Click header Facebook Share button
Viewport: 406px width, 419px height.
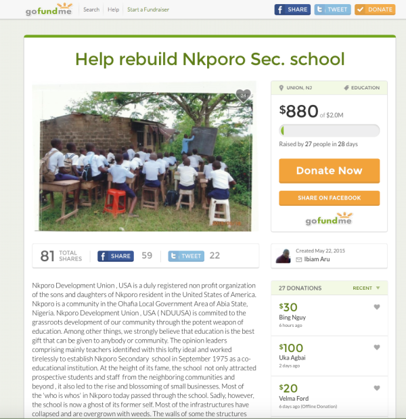point(292,9)
